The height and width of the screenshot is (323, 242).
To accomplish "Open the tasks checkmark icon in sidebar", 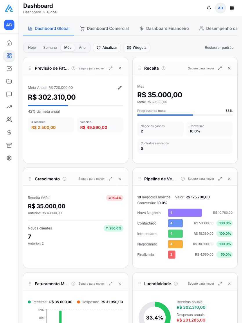I will click(x=9, y=68).
